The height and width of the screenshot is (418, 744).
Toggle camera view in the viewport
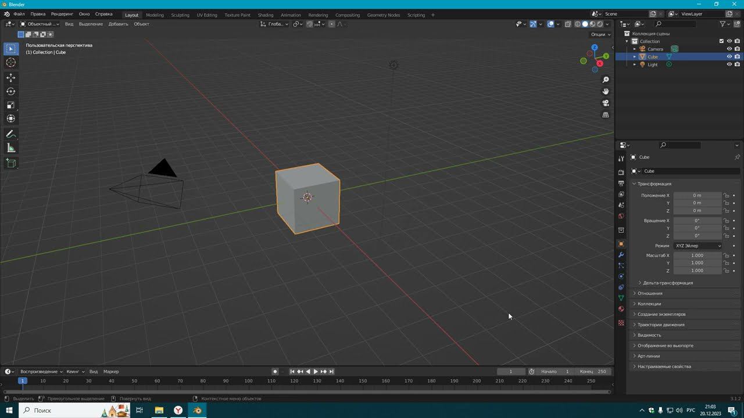(x=605, y=103)
